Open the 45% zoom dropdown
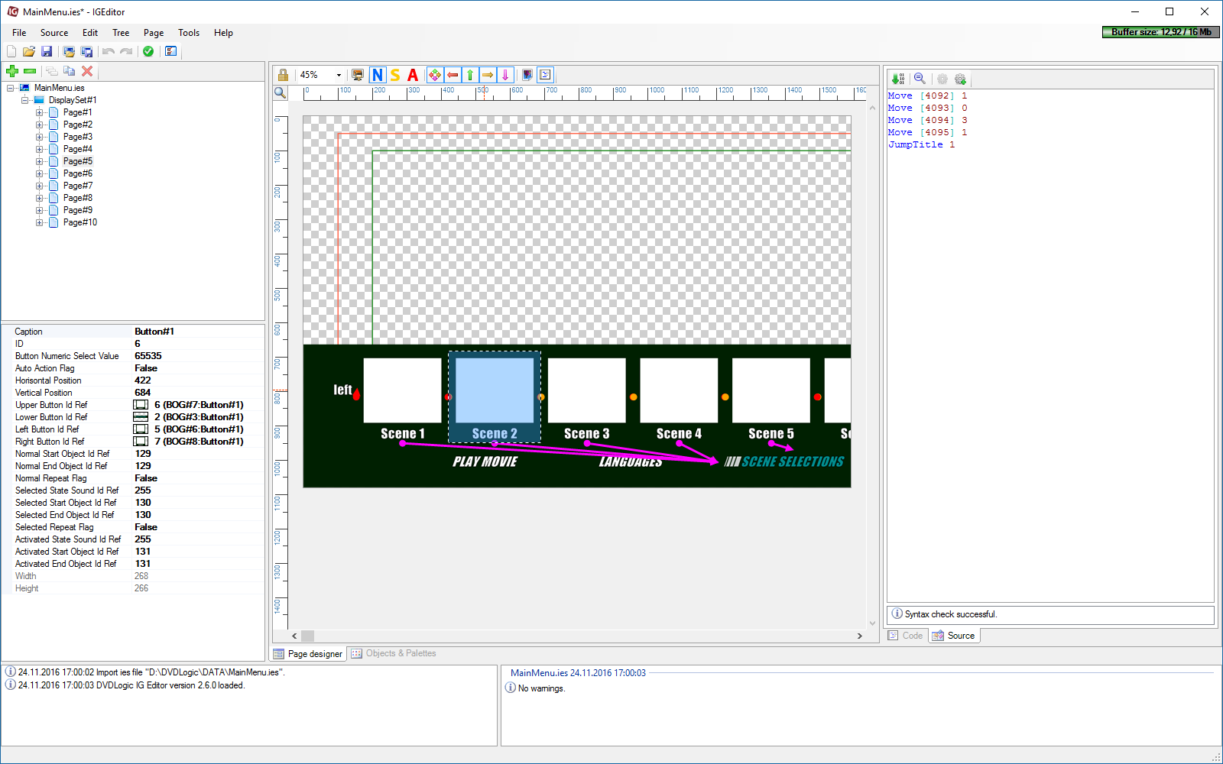 [x=339, y=75]
